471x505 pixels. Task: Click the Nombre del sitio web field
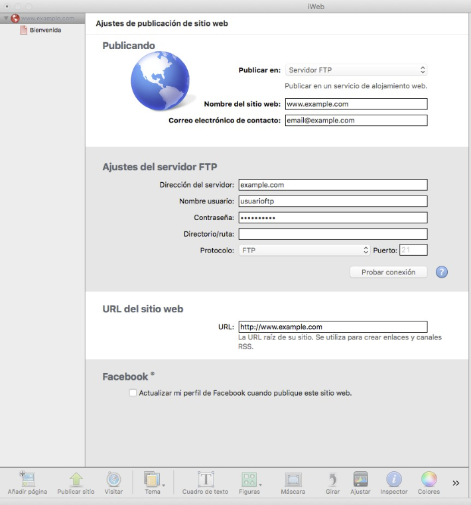[356, 104]
